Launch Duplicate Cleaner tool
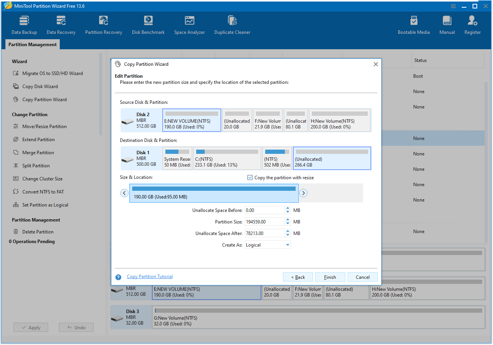The height and width of the screenshot is (345, 493). [x=232, y=25]
